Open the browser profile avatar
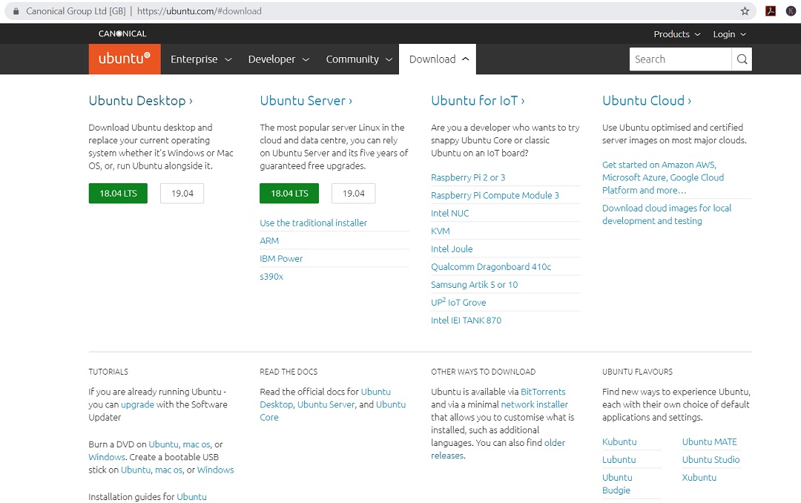This screenshot has height=503, width=801. click(x=791, y=10)
